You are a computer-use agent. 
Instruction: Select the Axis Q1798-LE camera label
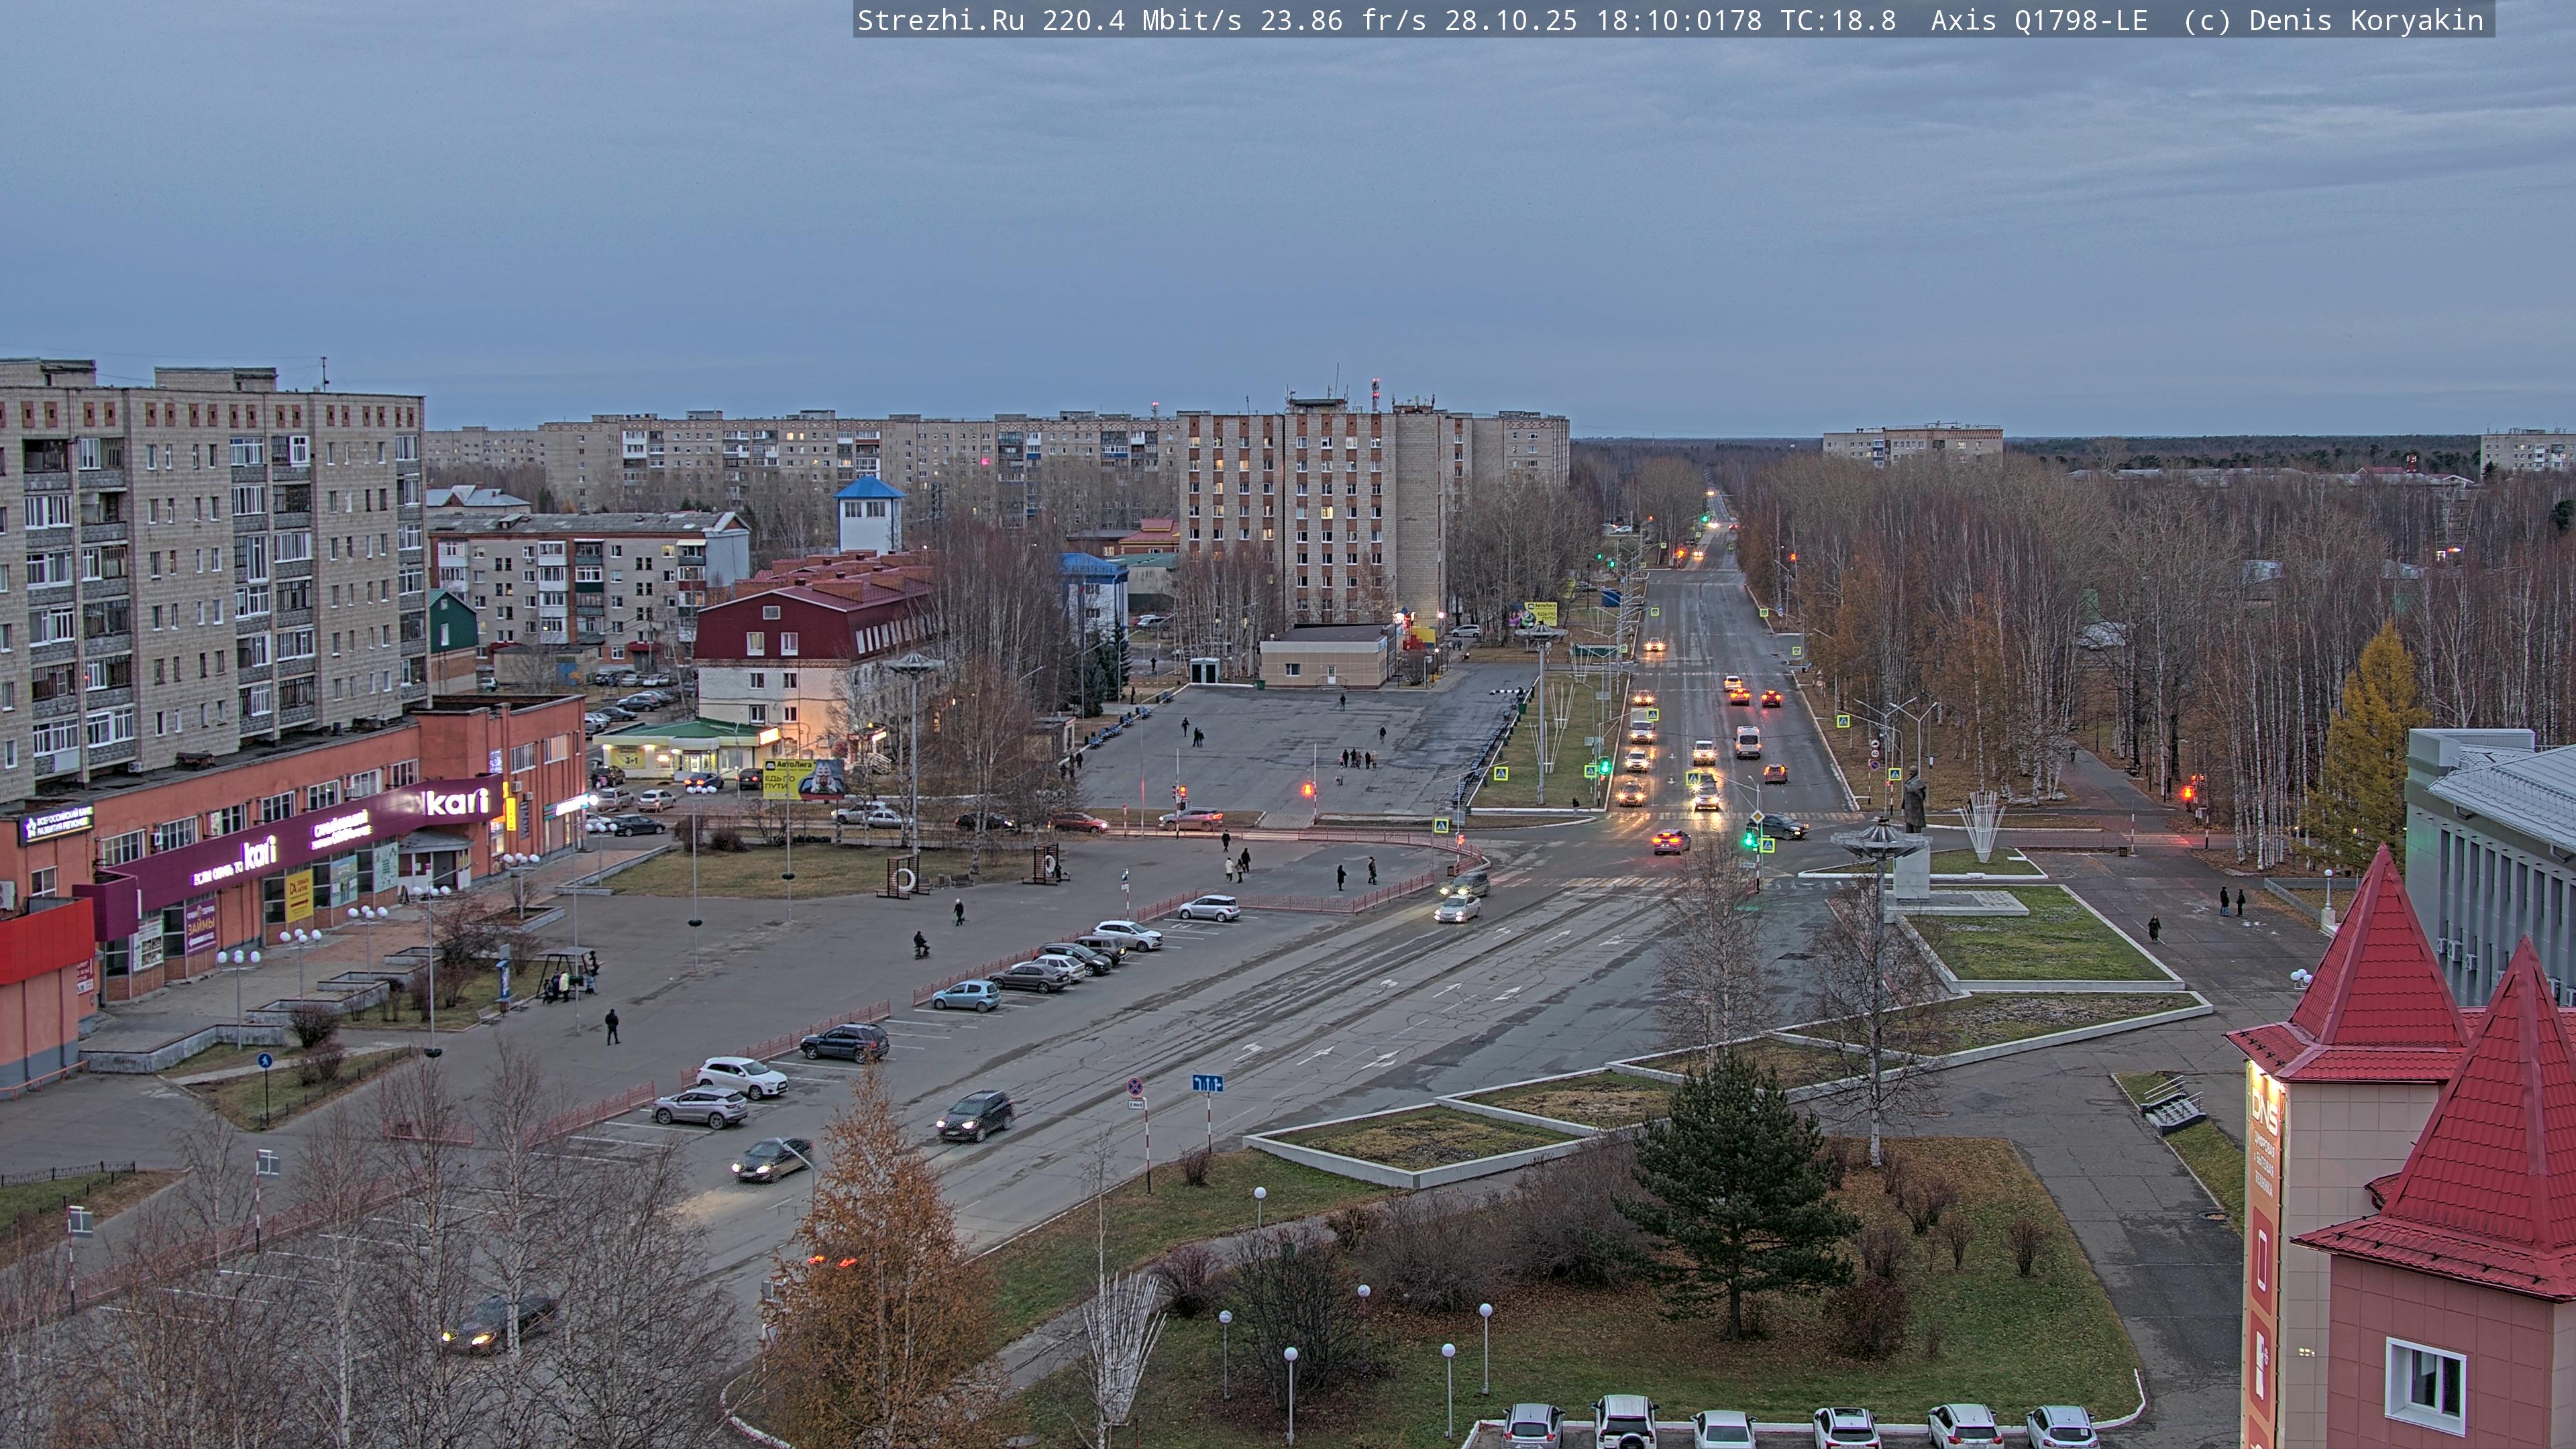2039,20
